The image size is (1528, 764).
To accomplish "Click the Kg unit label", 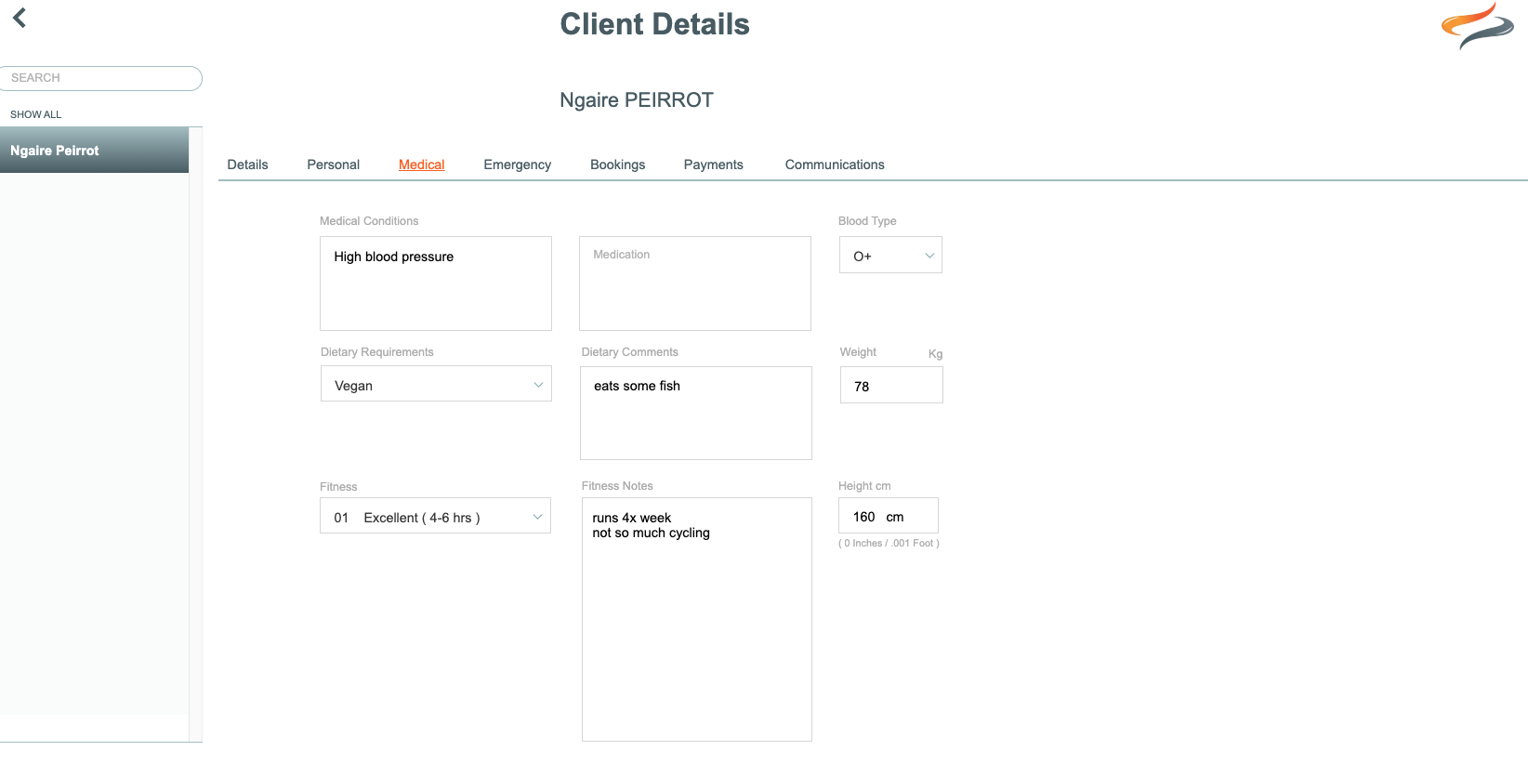I will pos(935,354).
